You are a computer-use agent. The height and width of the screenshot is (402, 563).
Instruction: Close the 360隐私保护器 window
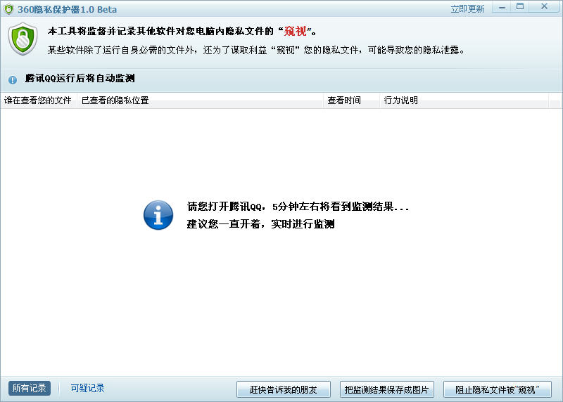544,7
